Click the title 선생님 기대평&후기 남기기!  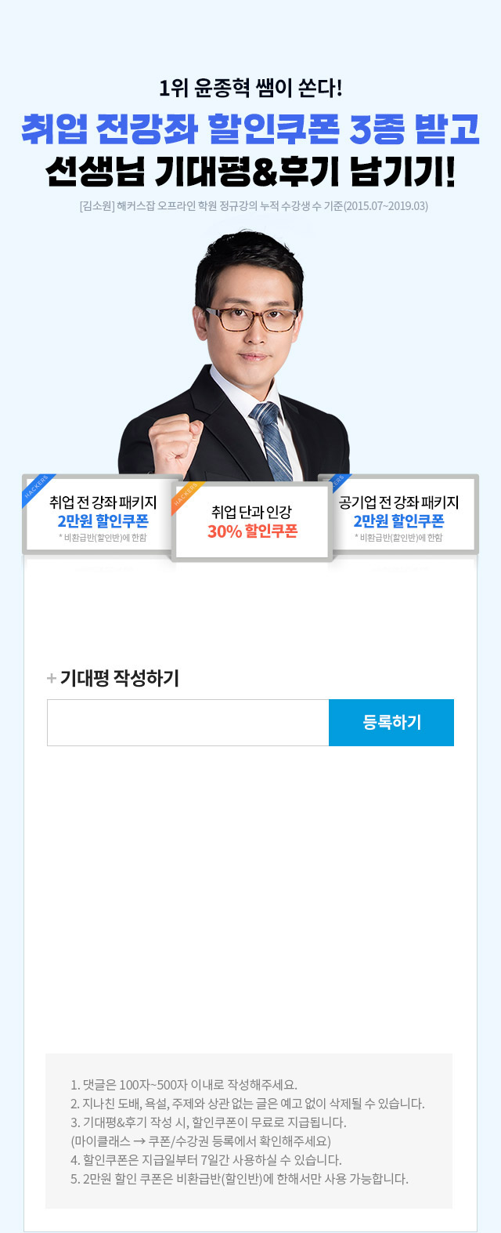[x=250, y=172]
